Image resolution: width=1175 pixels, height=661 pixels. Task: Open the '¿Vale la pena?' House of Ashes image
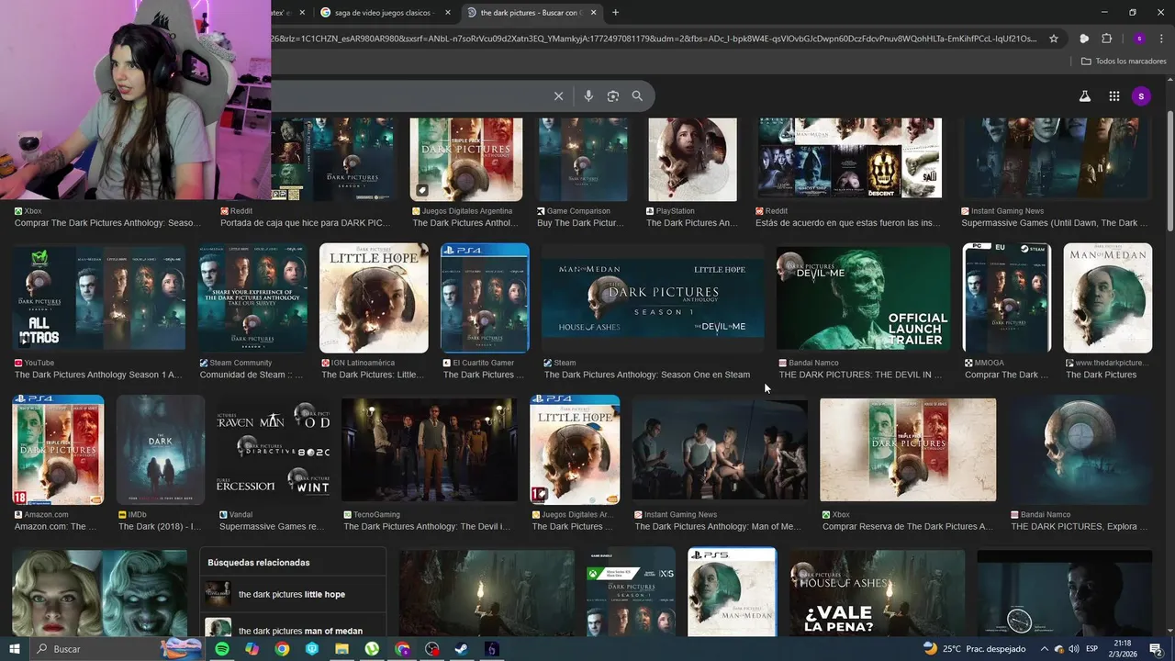(877, 593)
